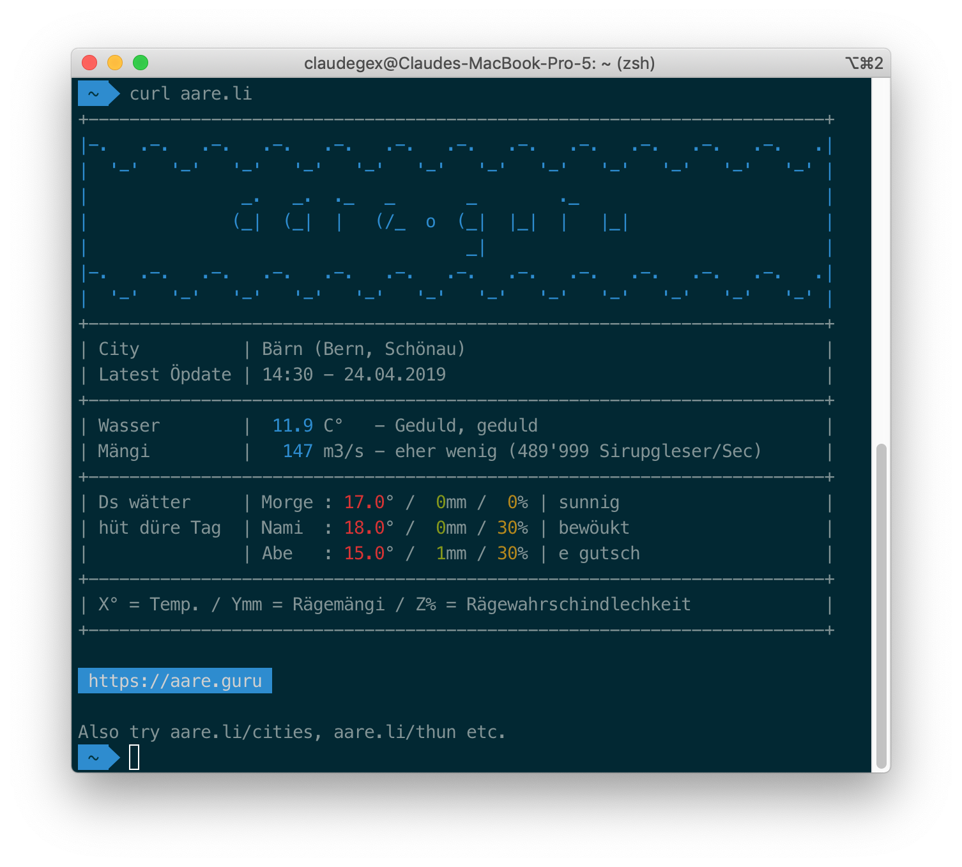Click the blue prompt badge beside 'curl aare.li'
The height and width of the screenshot is (867, 962).
98,94
